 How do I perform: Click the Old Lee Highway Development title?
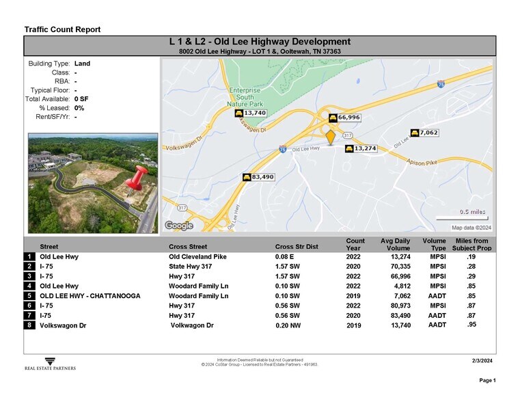[260, 42]
